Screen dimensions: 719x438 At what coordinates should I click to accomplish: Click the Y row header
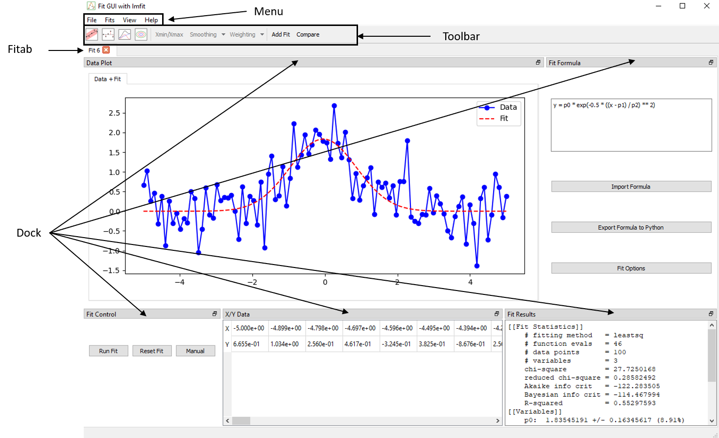click(227, 344)
